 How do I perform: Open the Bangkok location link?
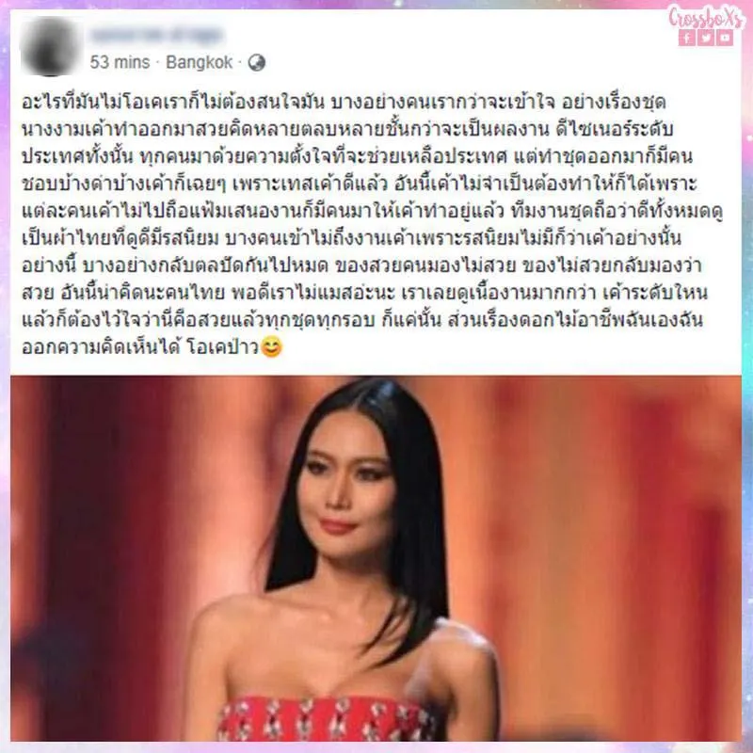click(200, 62)
